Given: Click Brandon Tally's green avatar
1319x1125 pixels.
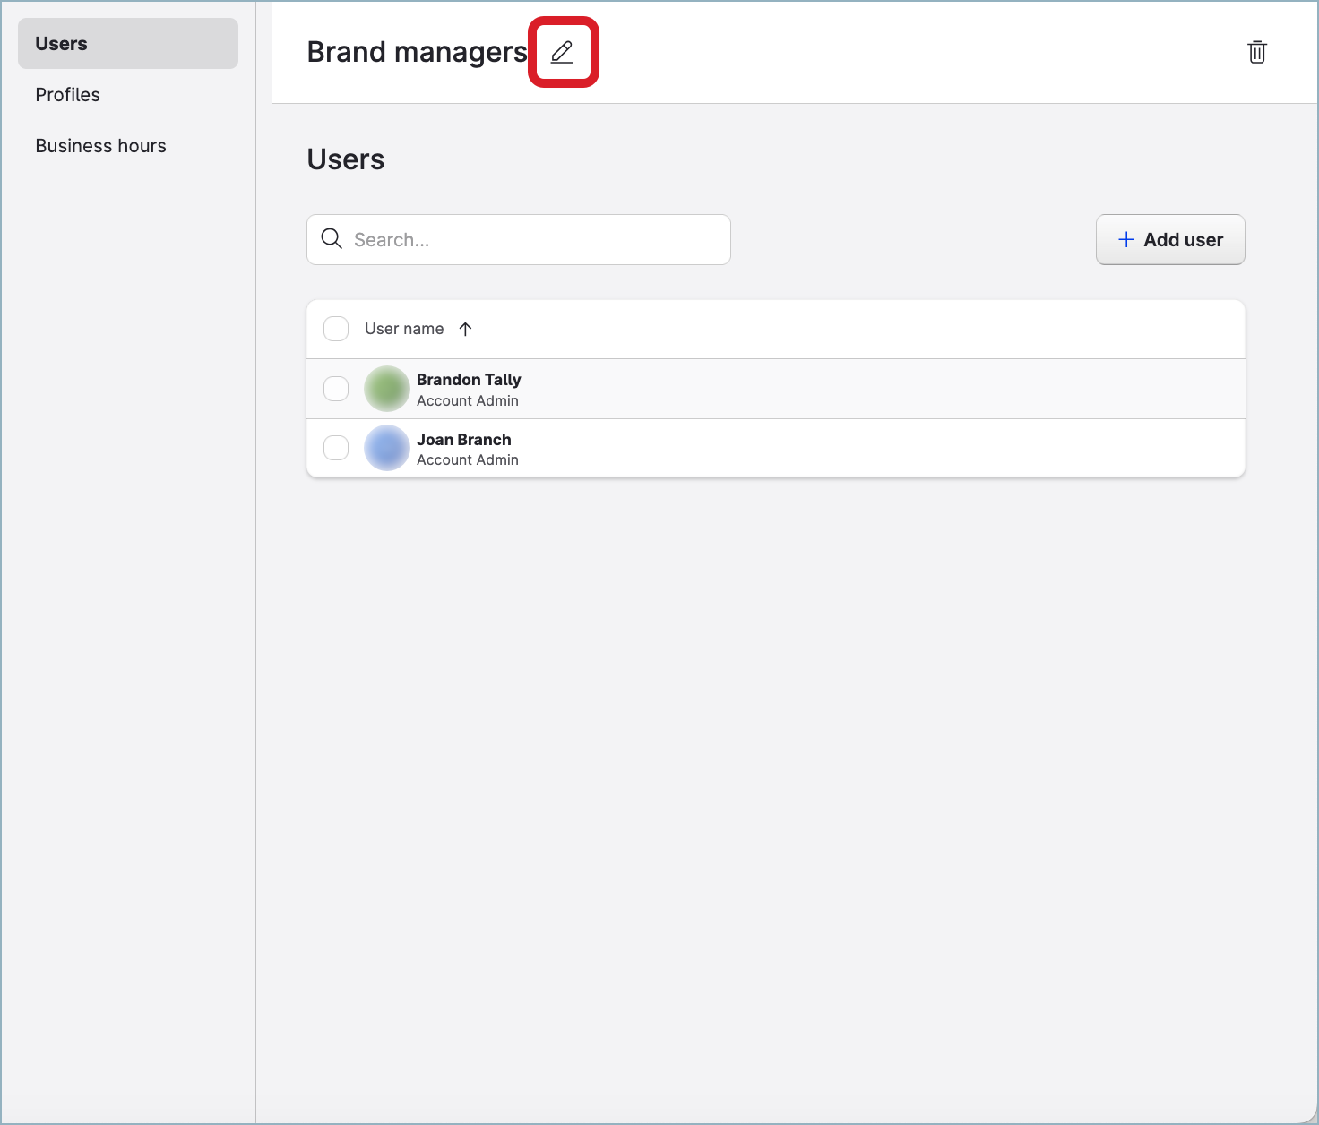Looking at the screenshot, I should click(387, 389).
